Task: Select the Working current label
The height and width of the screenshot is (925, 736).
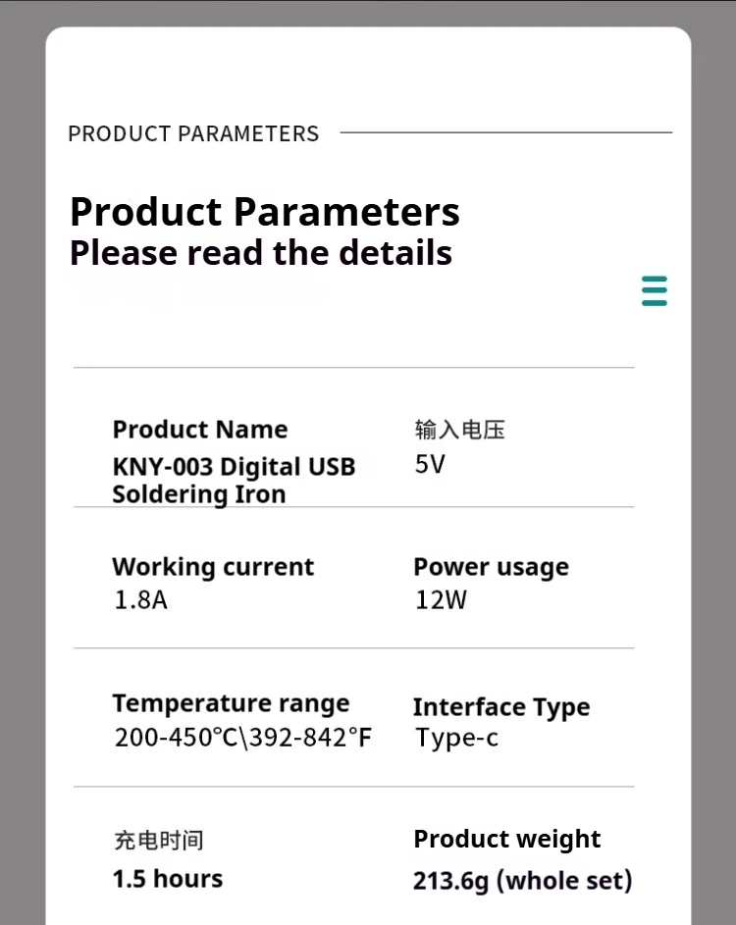Action: click(x=213, y=567)
